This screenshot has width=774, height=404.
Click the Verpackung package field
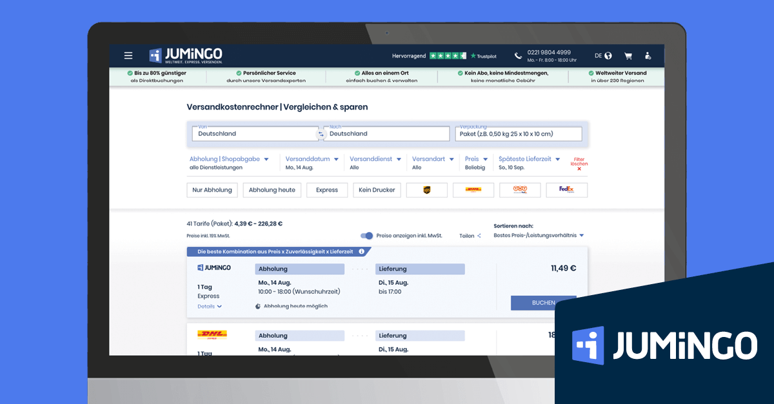(519, 133)
